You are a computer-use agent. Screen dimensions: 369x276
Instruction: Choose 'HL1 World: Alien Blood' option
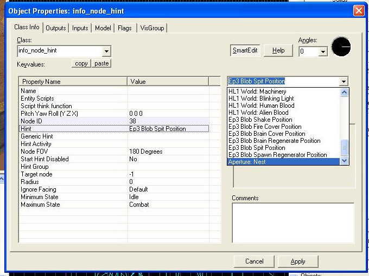click(x=284, y=113)
